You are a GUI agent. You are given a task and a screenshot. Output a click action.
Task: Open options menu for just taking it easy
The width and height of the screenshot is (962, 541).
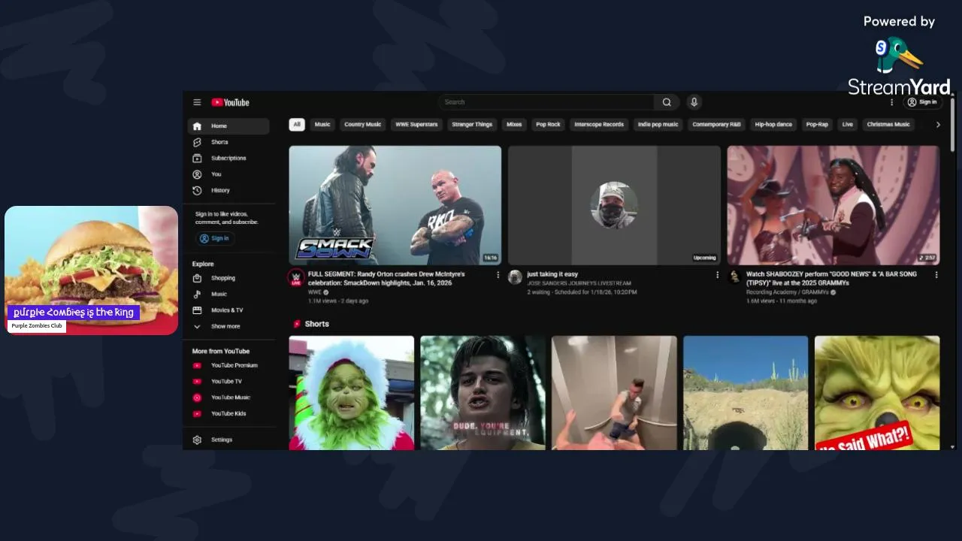pyautogui.click(x=717, y=275)
